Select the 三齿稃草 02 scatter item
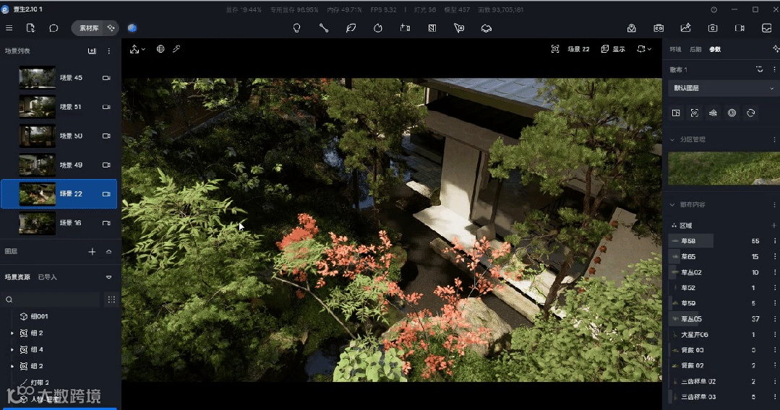 (x=698, y=382)
